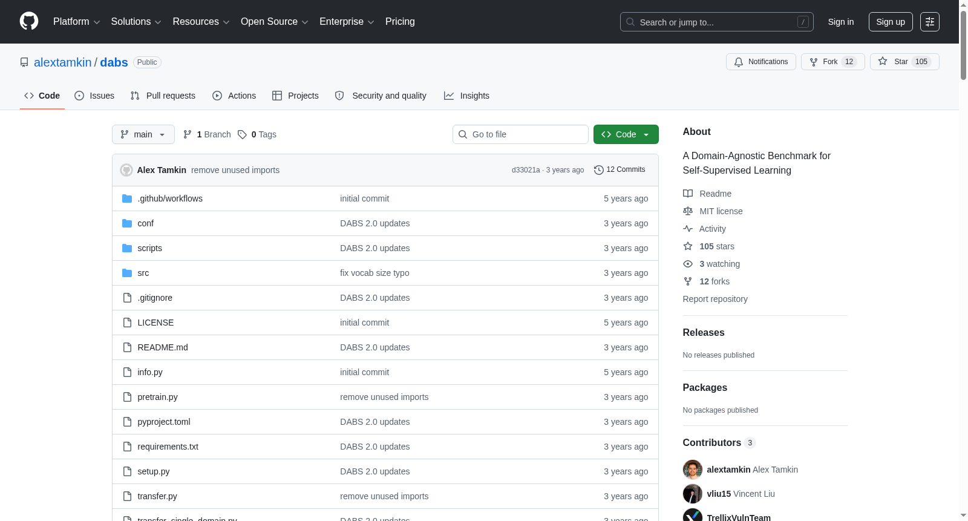Viewport: 968px width, 521px height.
Task: Expand the Solutions menu
Action: (x=136, y=22)
